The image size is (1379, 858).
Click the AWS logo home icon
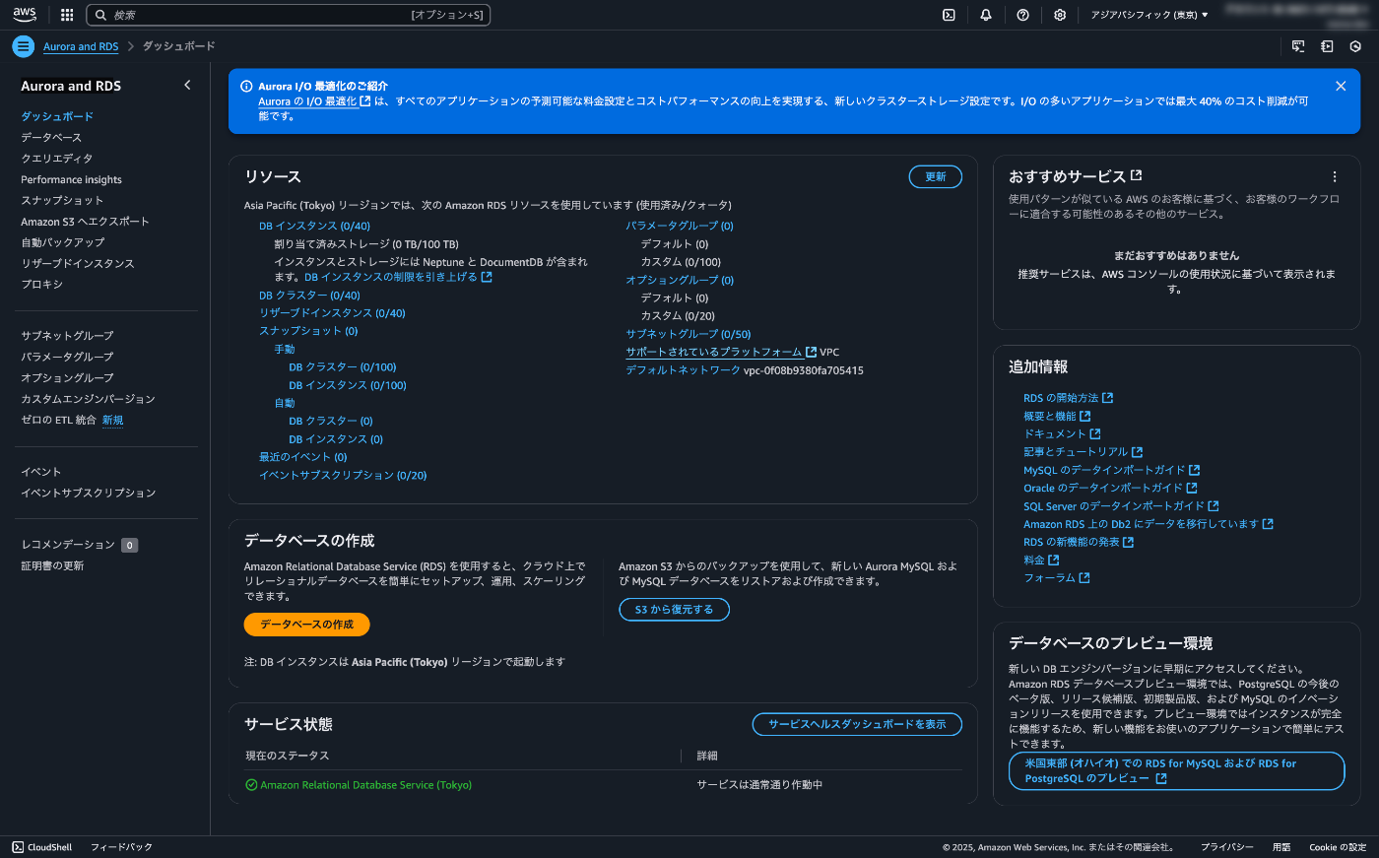(x=25, y=15)
